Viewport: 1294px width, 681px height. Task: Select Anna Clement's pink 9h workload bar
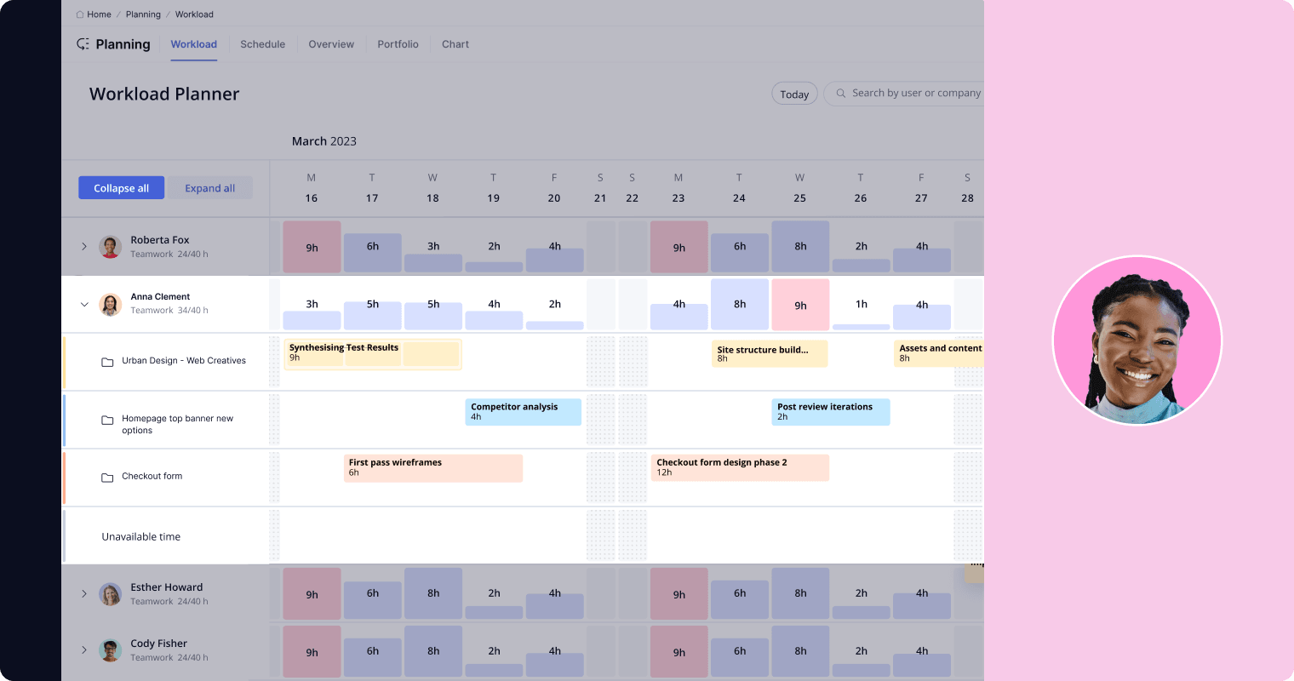click(x=800, y=305)
